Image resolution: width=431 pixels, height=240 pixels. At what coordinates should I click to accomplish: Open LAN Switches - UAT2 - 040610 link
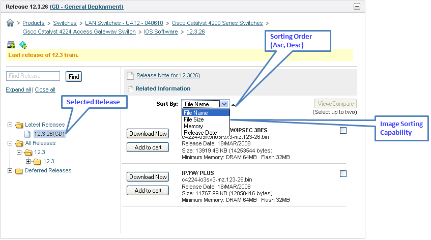124,23
